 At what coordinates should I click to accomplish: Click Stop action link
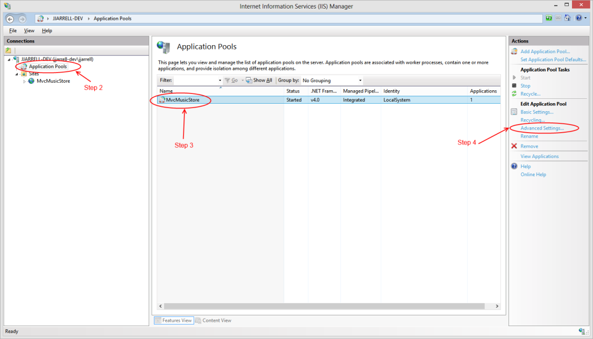(525, 86)
